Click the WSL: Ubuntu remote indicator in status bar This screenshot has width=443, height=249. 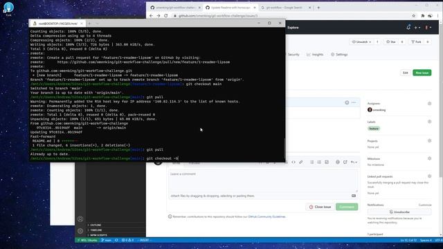coord(87,240)
